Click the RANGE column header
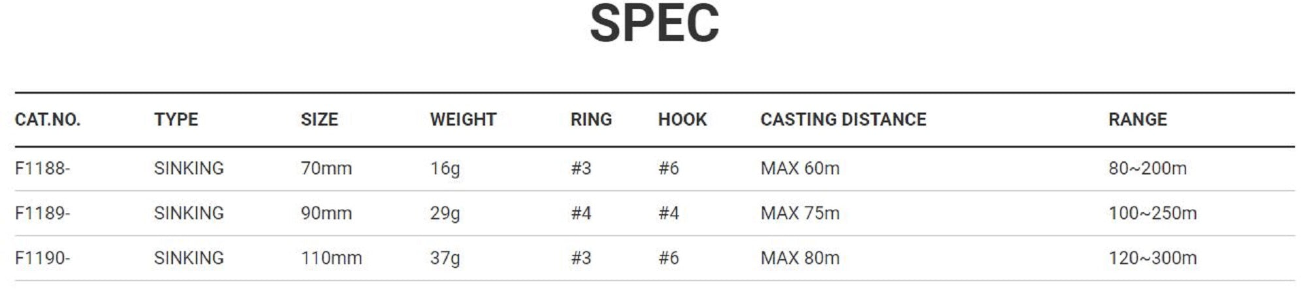 click(1138, 120)
